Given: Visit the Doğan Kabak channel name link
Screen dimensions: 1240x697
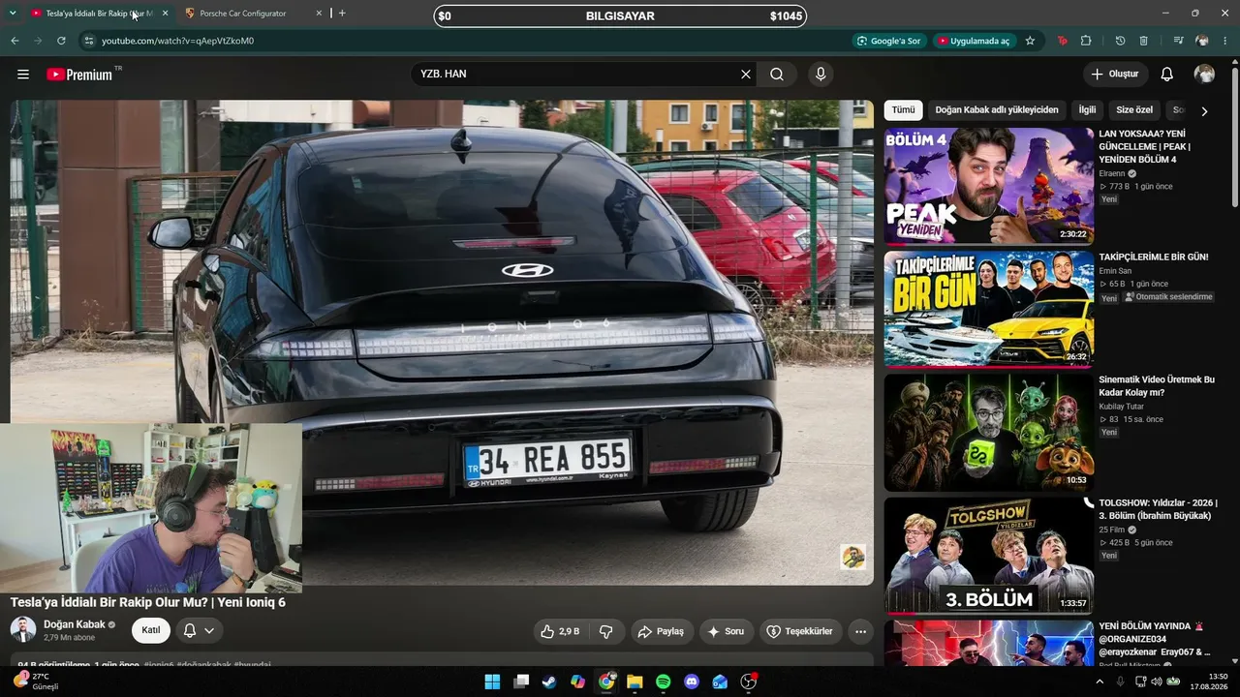Looking at the screenshot, I should (x=75, y=624).
